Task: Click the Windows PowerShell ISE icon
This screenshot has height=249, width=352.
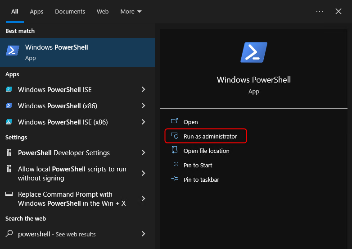Action: pos(9,89)
